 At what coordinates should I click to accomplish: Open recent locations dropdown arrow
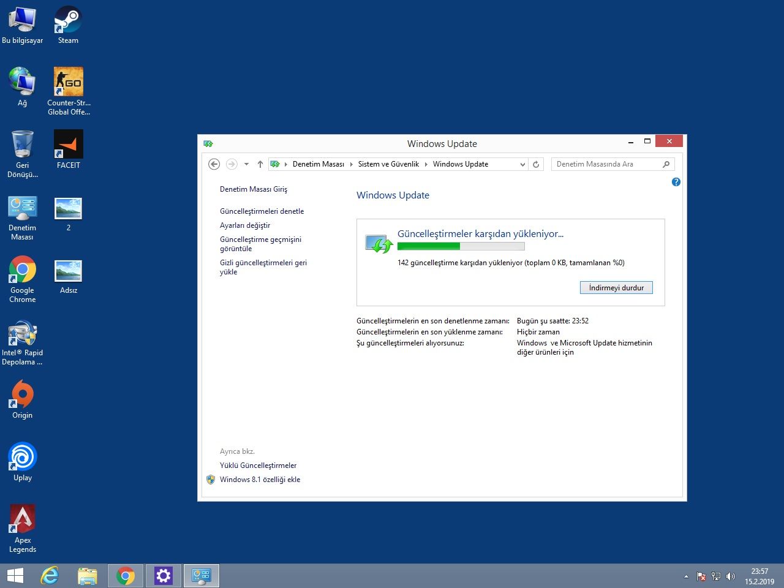coord(246,164)
